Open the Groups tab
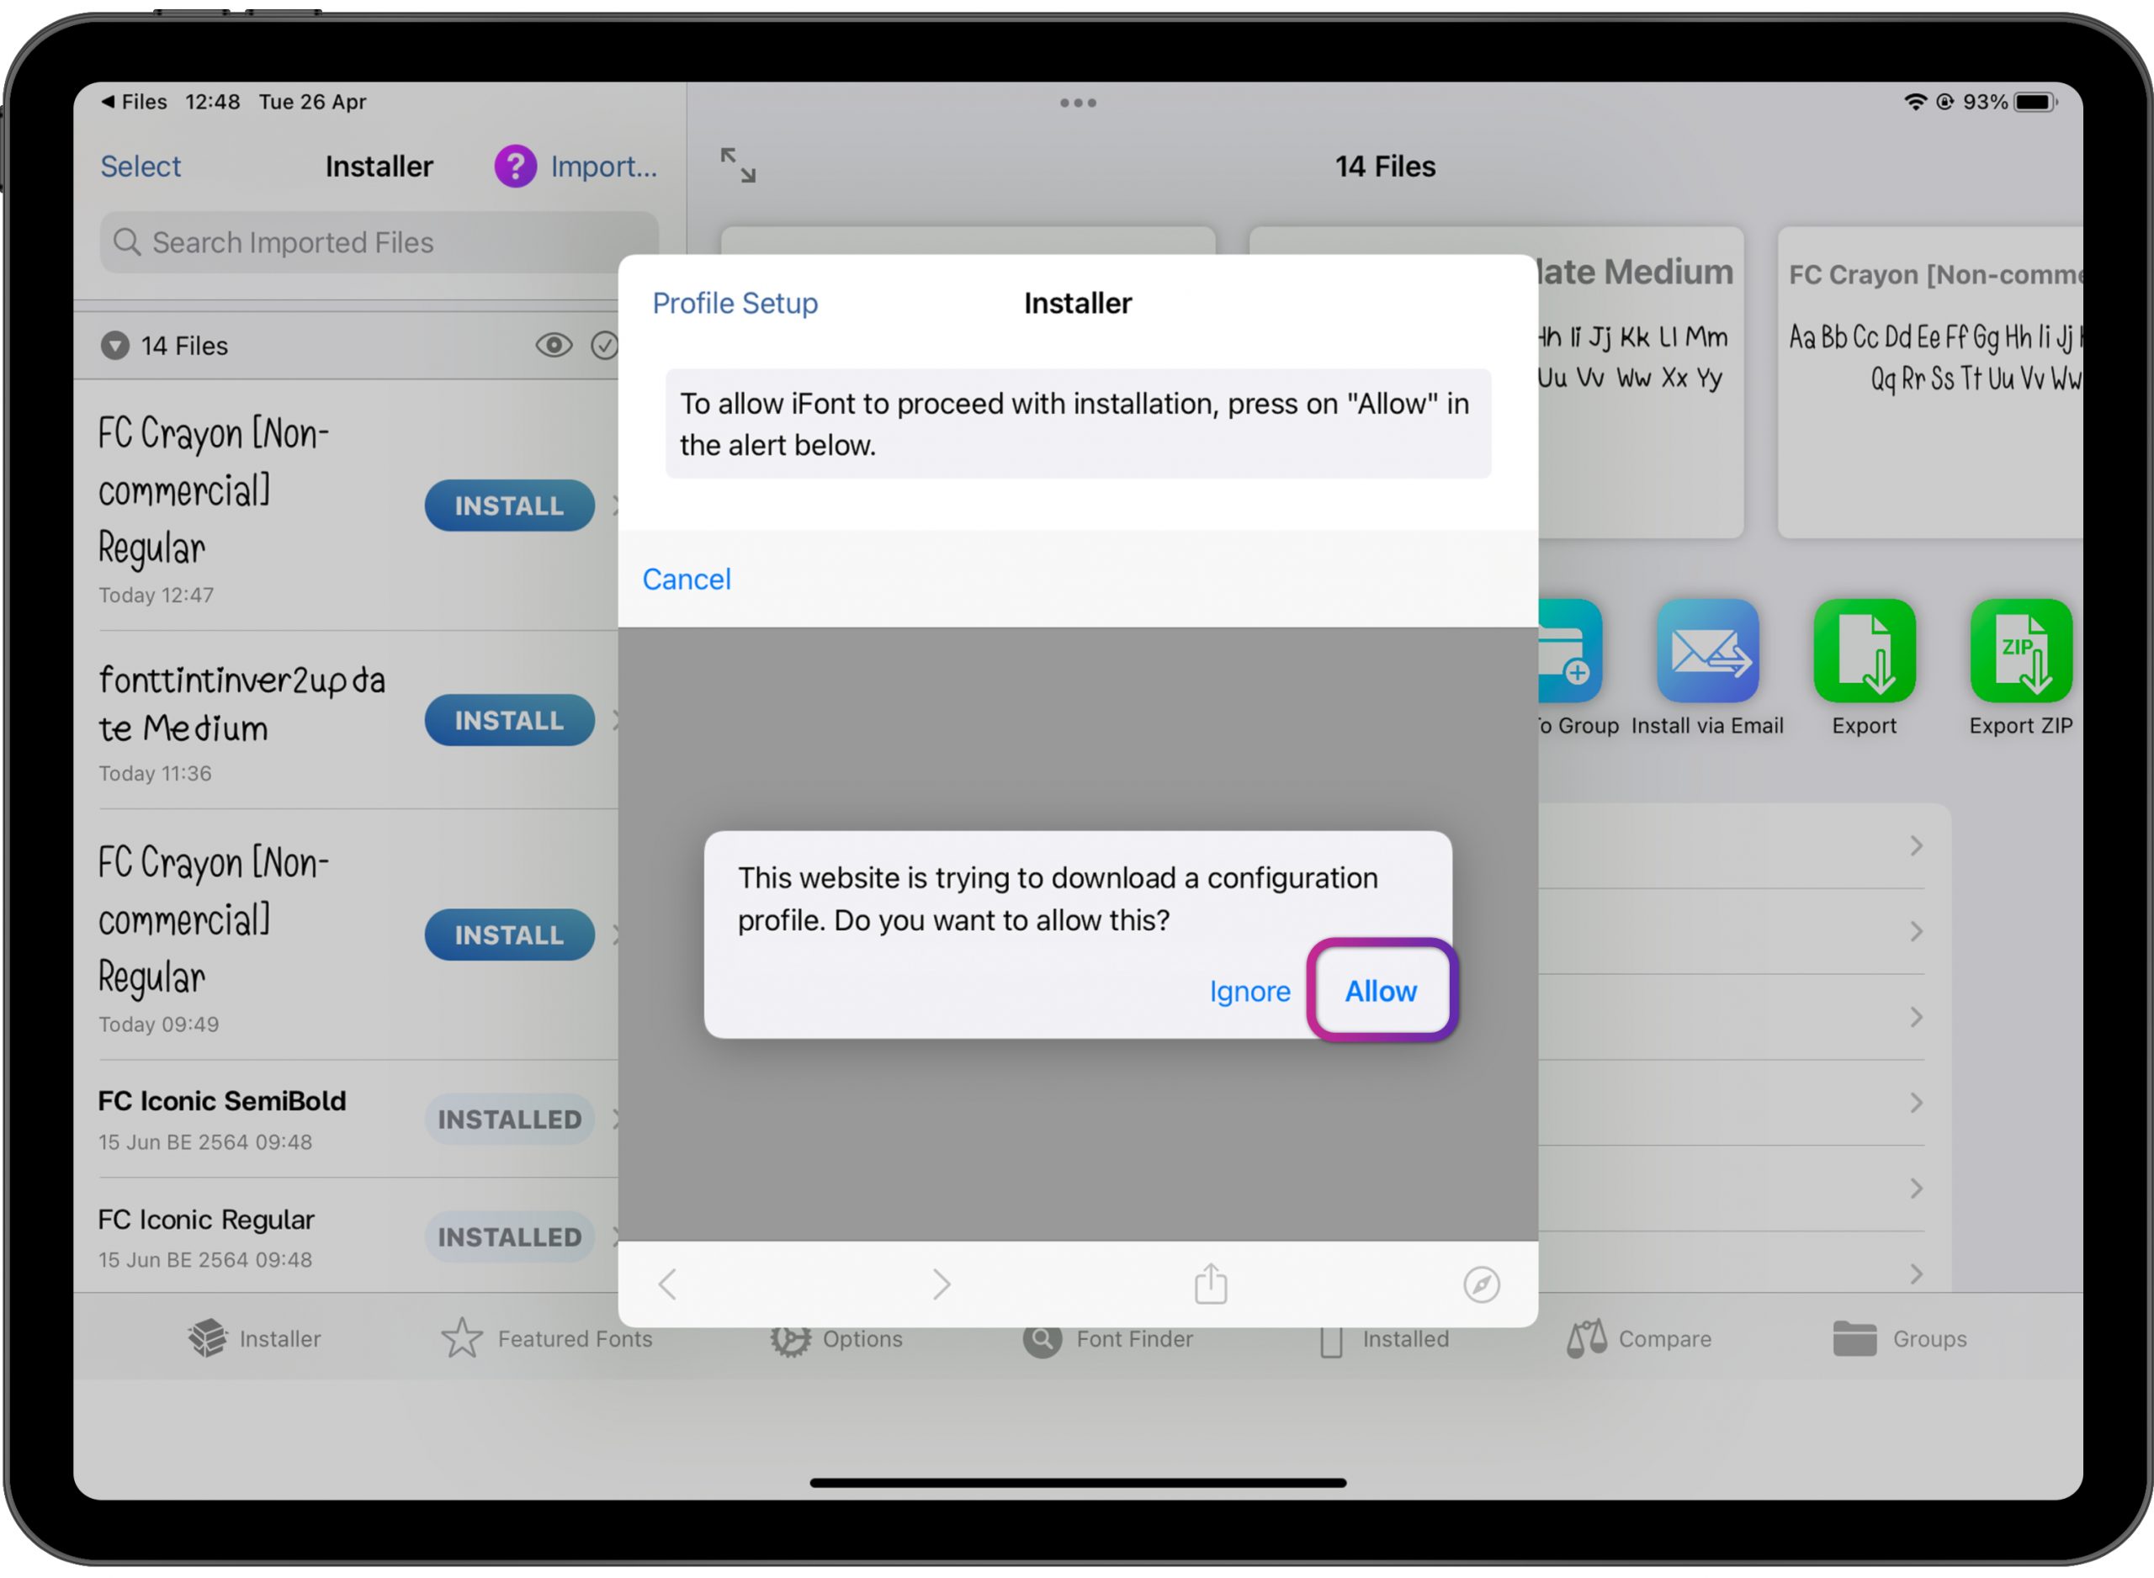The height and width of the screenshot is (1578, 2154). [1899, 1338]
